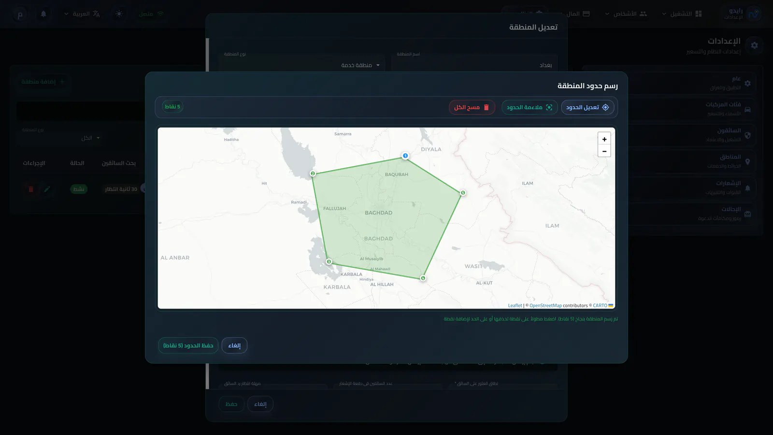Open the Leaflet attribution link
773x435 pixels.
[x=515, y=305]
